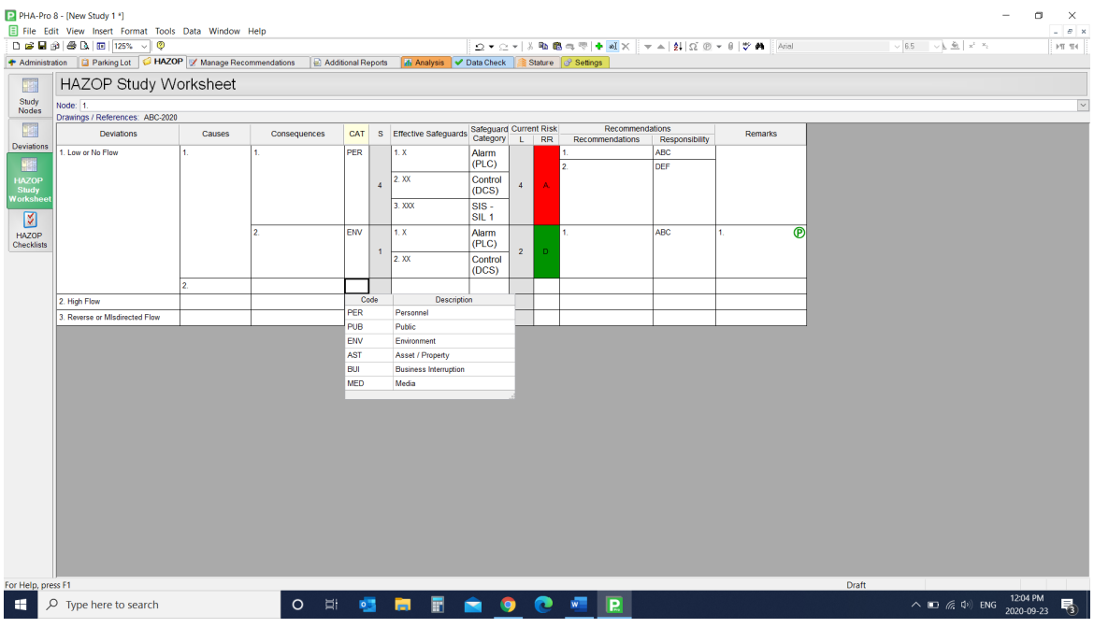Viewport: 1094px width, 628px height.
Task: Select the High Flow deviation row
Action: click(118, 302)
